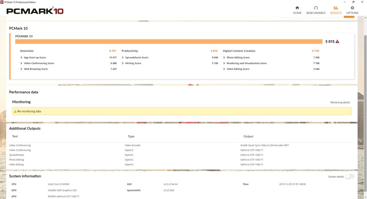Click the overall score 5 015
367x199 pixels.
pos(330,42)
